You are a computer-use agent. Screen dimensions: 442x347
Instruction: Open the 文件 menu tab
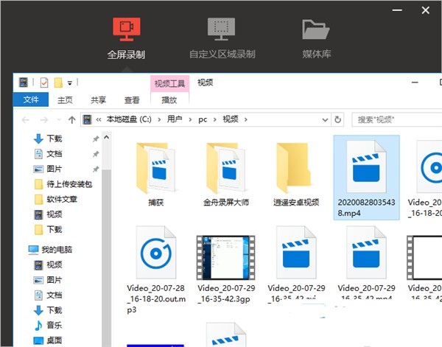click(31, 100)
